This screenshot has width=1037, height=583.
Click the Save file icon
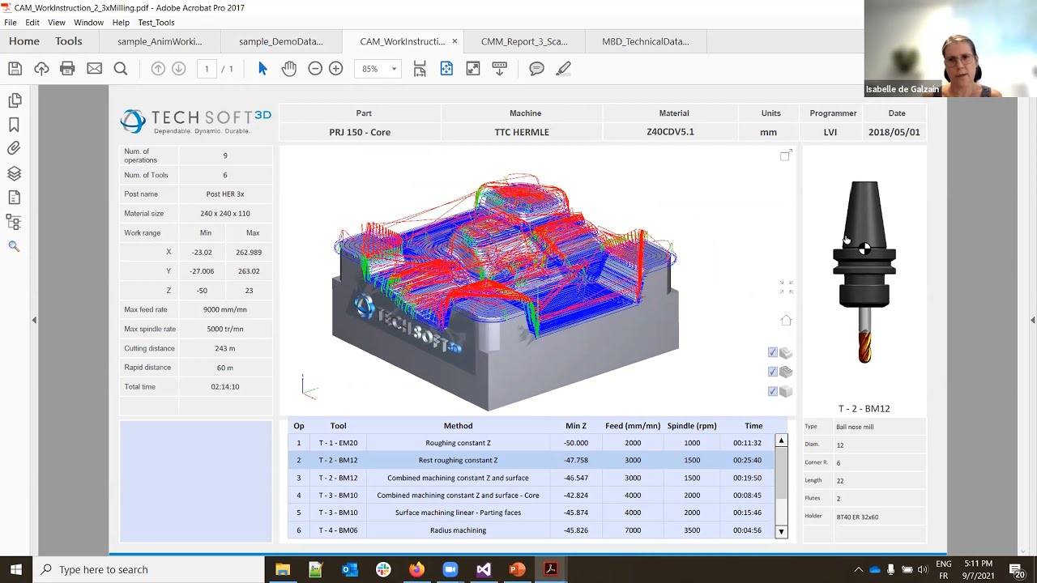(x=15, y=69)
